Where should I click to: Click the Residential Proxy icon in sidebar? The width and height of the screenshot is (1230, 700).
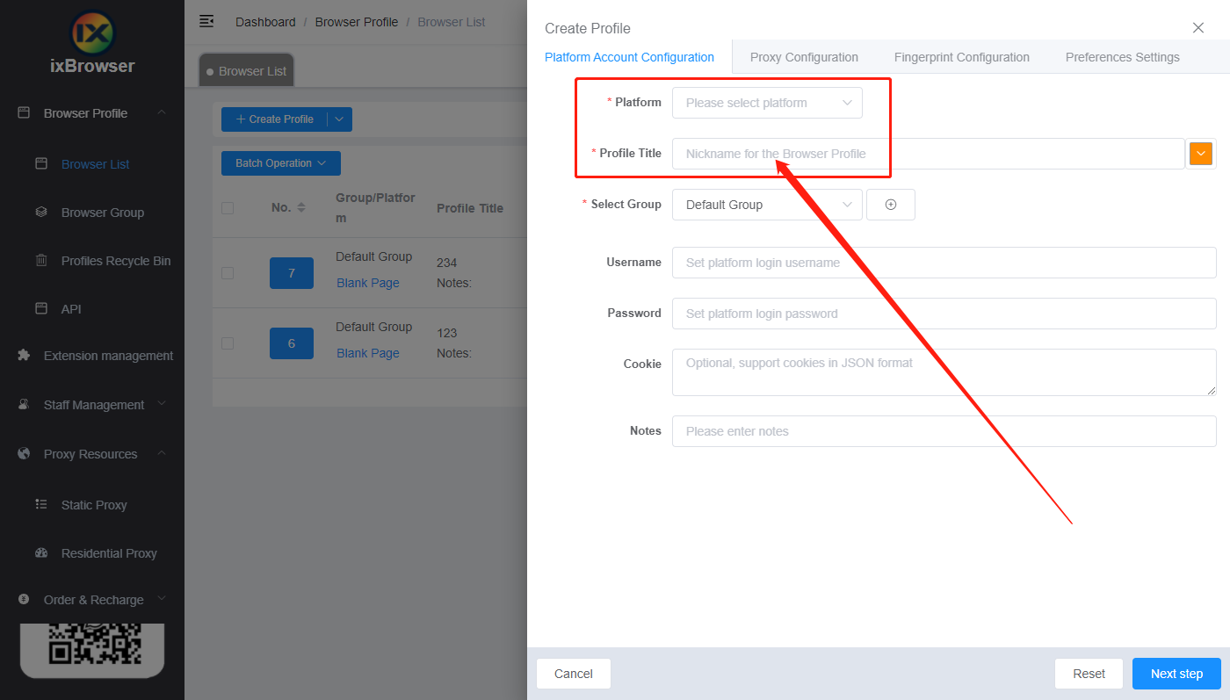[41, 553]
